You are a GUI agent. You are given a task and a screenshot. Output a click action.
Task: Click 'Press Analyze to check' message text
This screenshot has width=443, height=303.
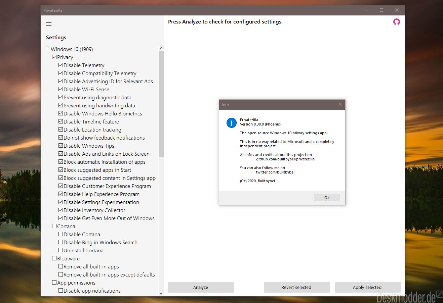pyautogui.click(x=225, y=22)
